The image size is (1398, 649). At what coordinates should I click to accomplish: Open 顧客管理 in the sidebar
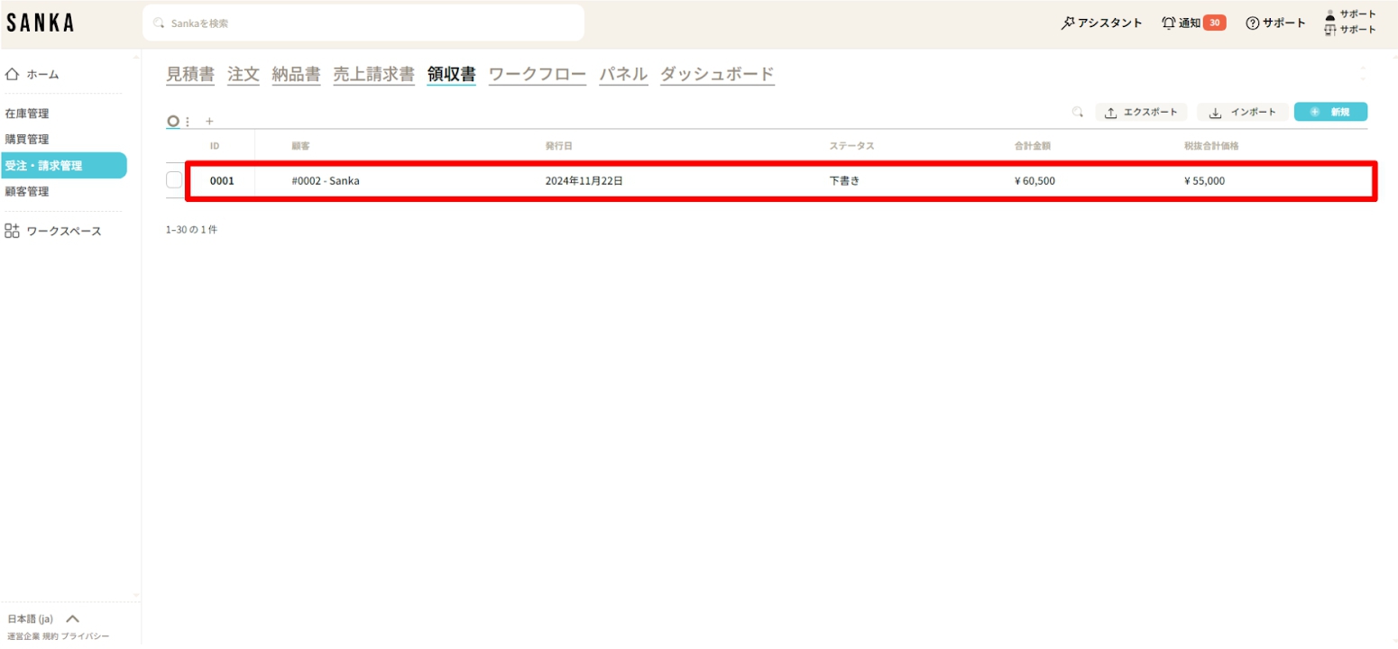coord(27,192)
